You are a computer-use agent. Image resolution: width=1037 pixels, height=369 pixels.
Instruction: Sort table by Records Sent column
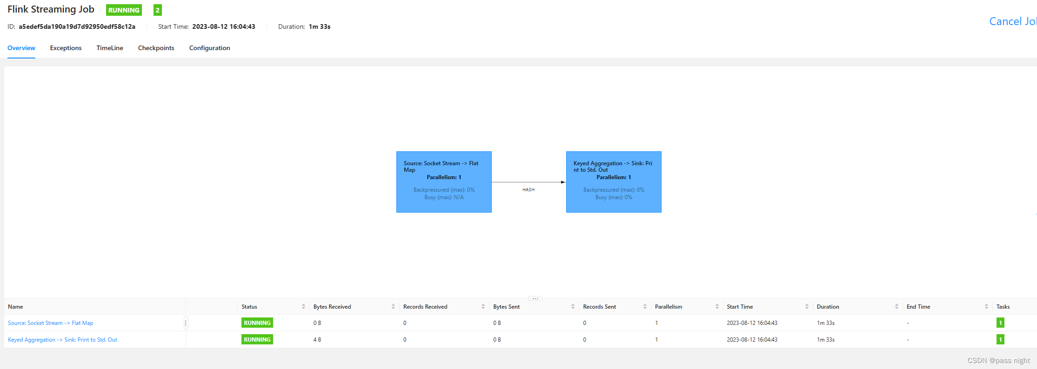pyautogui.click(x=645, y=306)
